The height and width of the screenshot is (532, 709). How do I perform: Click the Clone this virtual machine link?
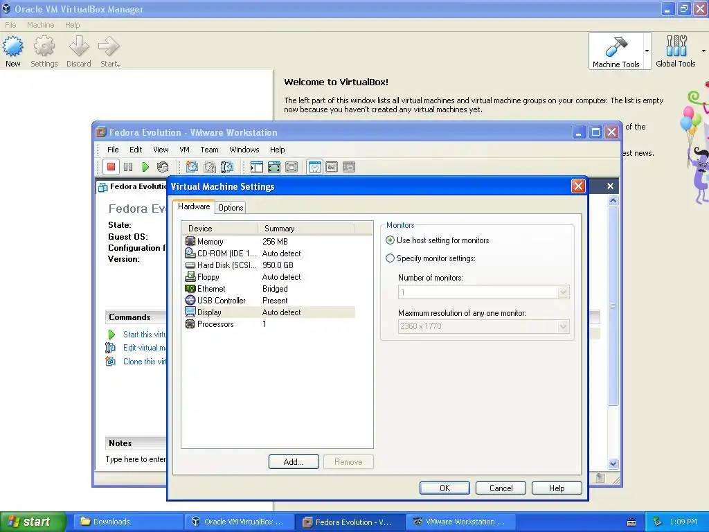point(145,362)
